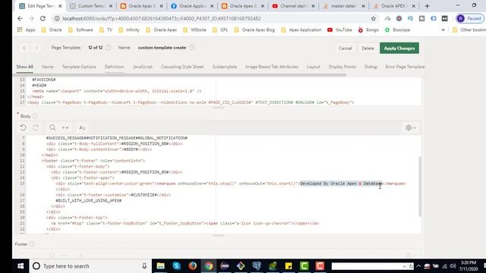Select the Error Page Template tab
This screenshot has width=486, height=273.
click(x=405, y=67)
